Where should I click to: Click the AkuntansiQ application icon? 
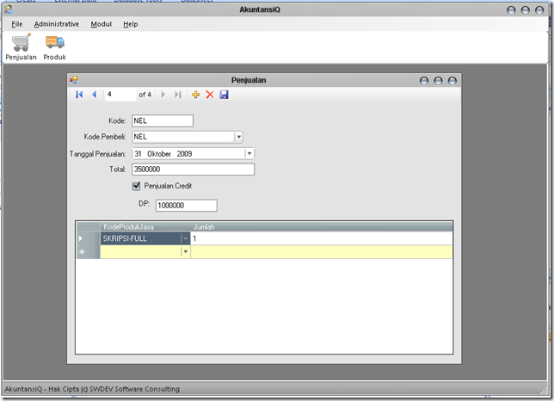8,9
